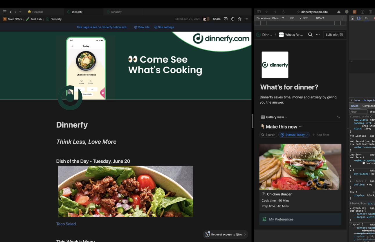Click Dish of the Day heading
This screenshot has width=375, height=242.
93,161
